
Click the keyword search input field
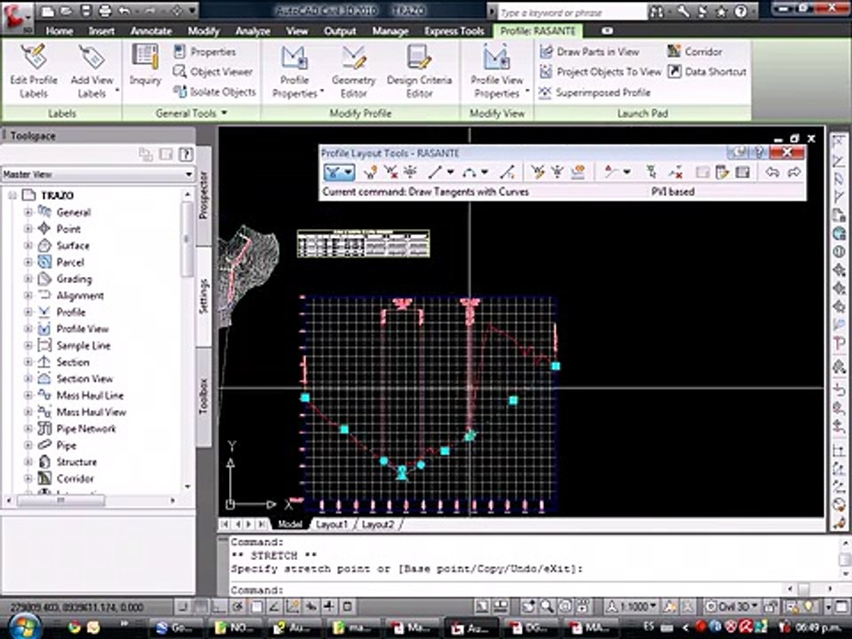pos(572,12)
